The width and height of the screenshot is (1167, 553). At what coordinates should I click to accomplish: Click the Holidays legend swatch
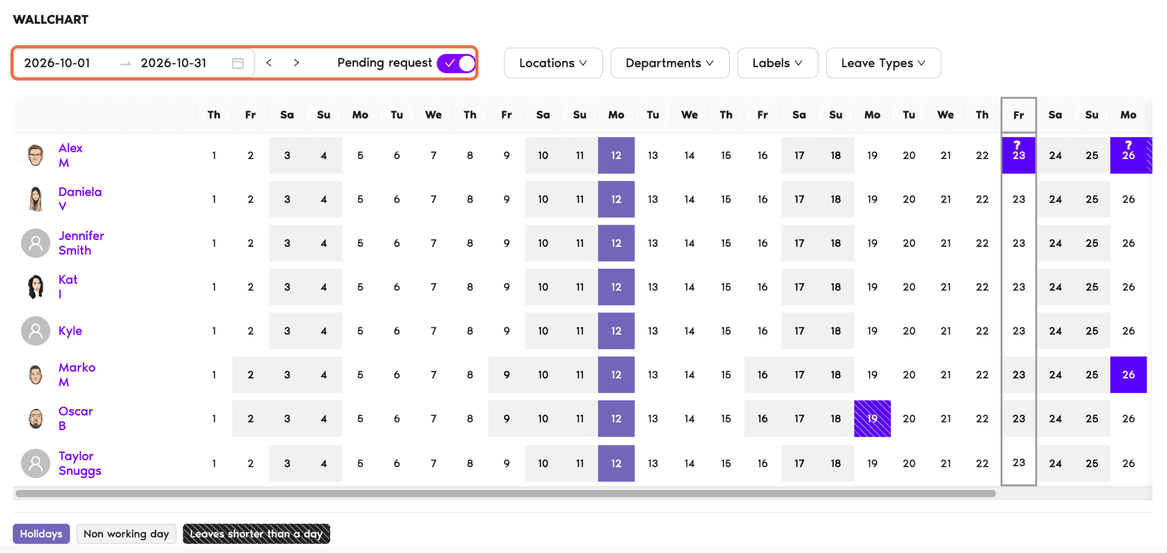pyautogui.click(x=41, y=534)
